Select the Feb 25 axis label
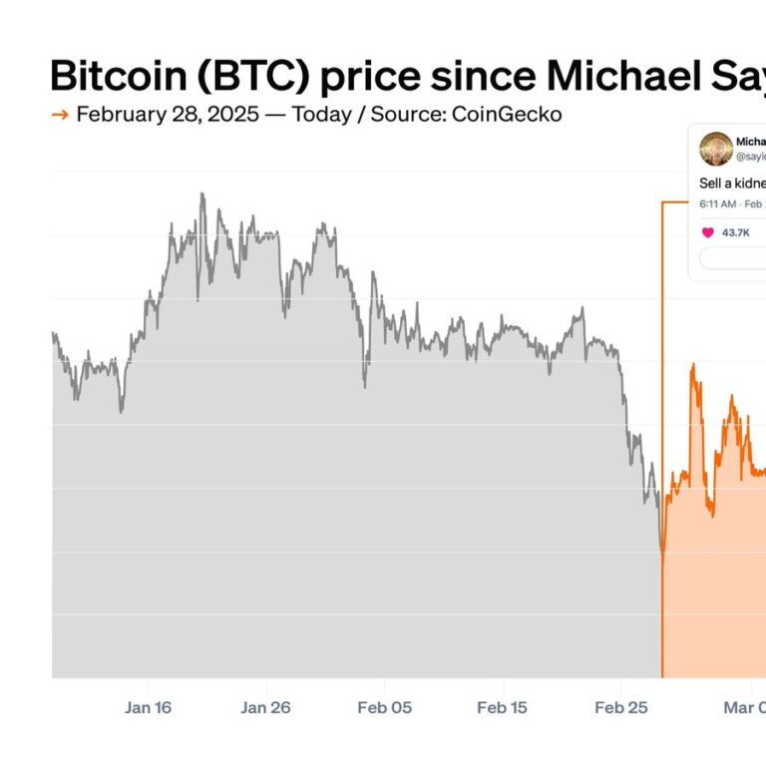The image size is (766, 766). coord(620,708)
